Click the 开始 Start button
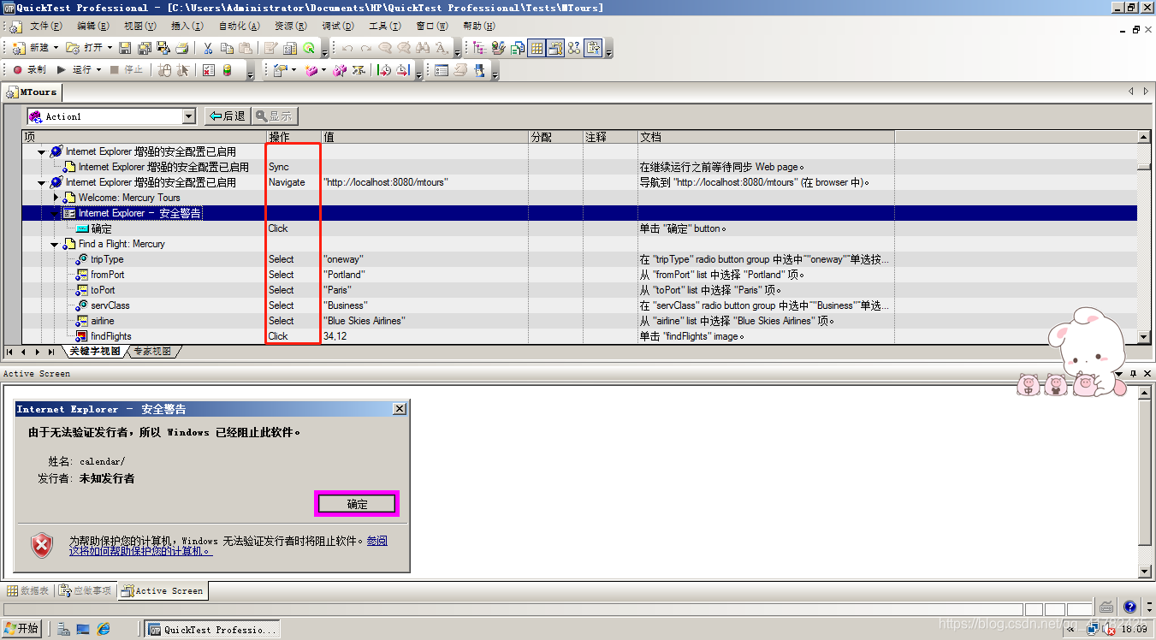 click(21, 629)
